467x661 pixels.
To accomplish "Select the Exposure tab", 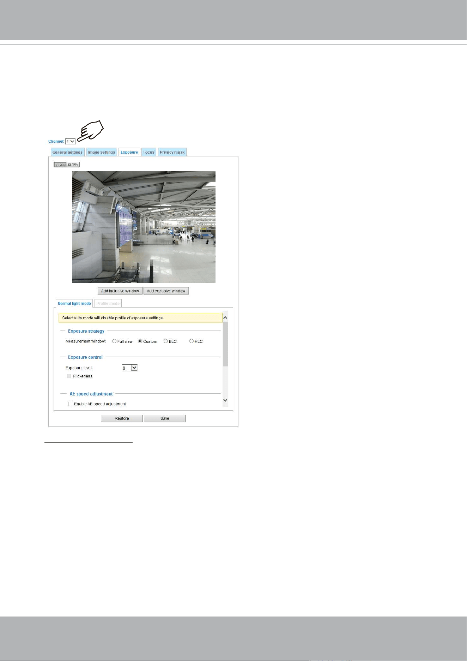I will [x=129, y=152].
